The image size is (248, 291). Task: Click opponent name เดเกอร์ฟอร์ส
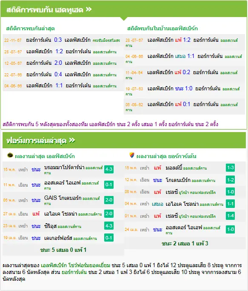click(x=58, y=238)
